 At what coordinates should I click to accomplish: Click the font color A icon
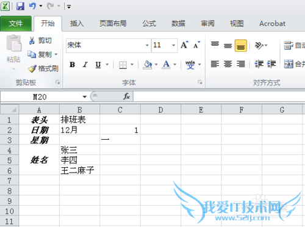[x=166, y=65]
